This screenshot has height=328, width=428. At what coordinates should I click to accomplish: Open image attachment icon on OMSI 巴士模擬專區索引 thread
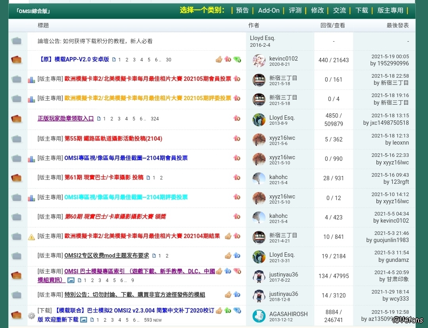pos(71,280)
